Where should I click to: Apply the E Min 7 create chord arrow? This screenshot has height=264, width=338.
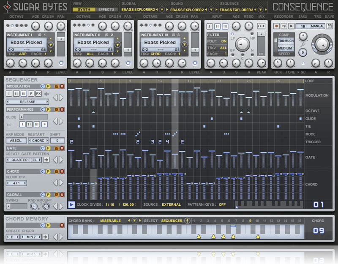coord(45,237)
